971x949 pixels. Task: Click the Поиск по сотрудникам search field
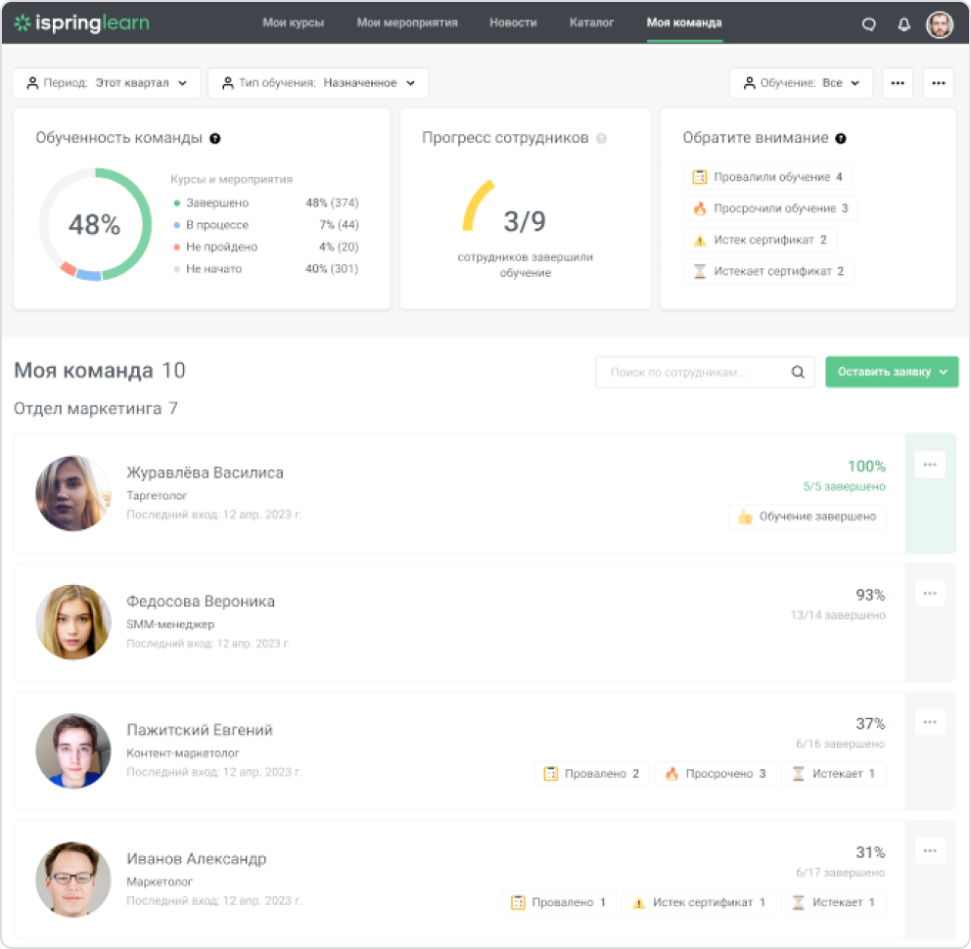pos(695,372)
